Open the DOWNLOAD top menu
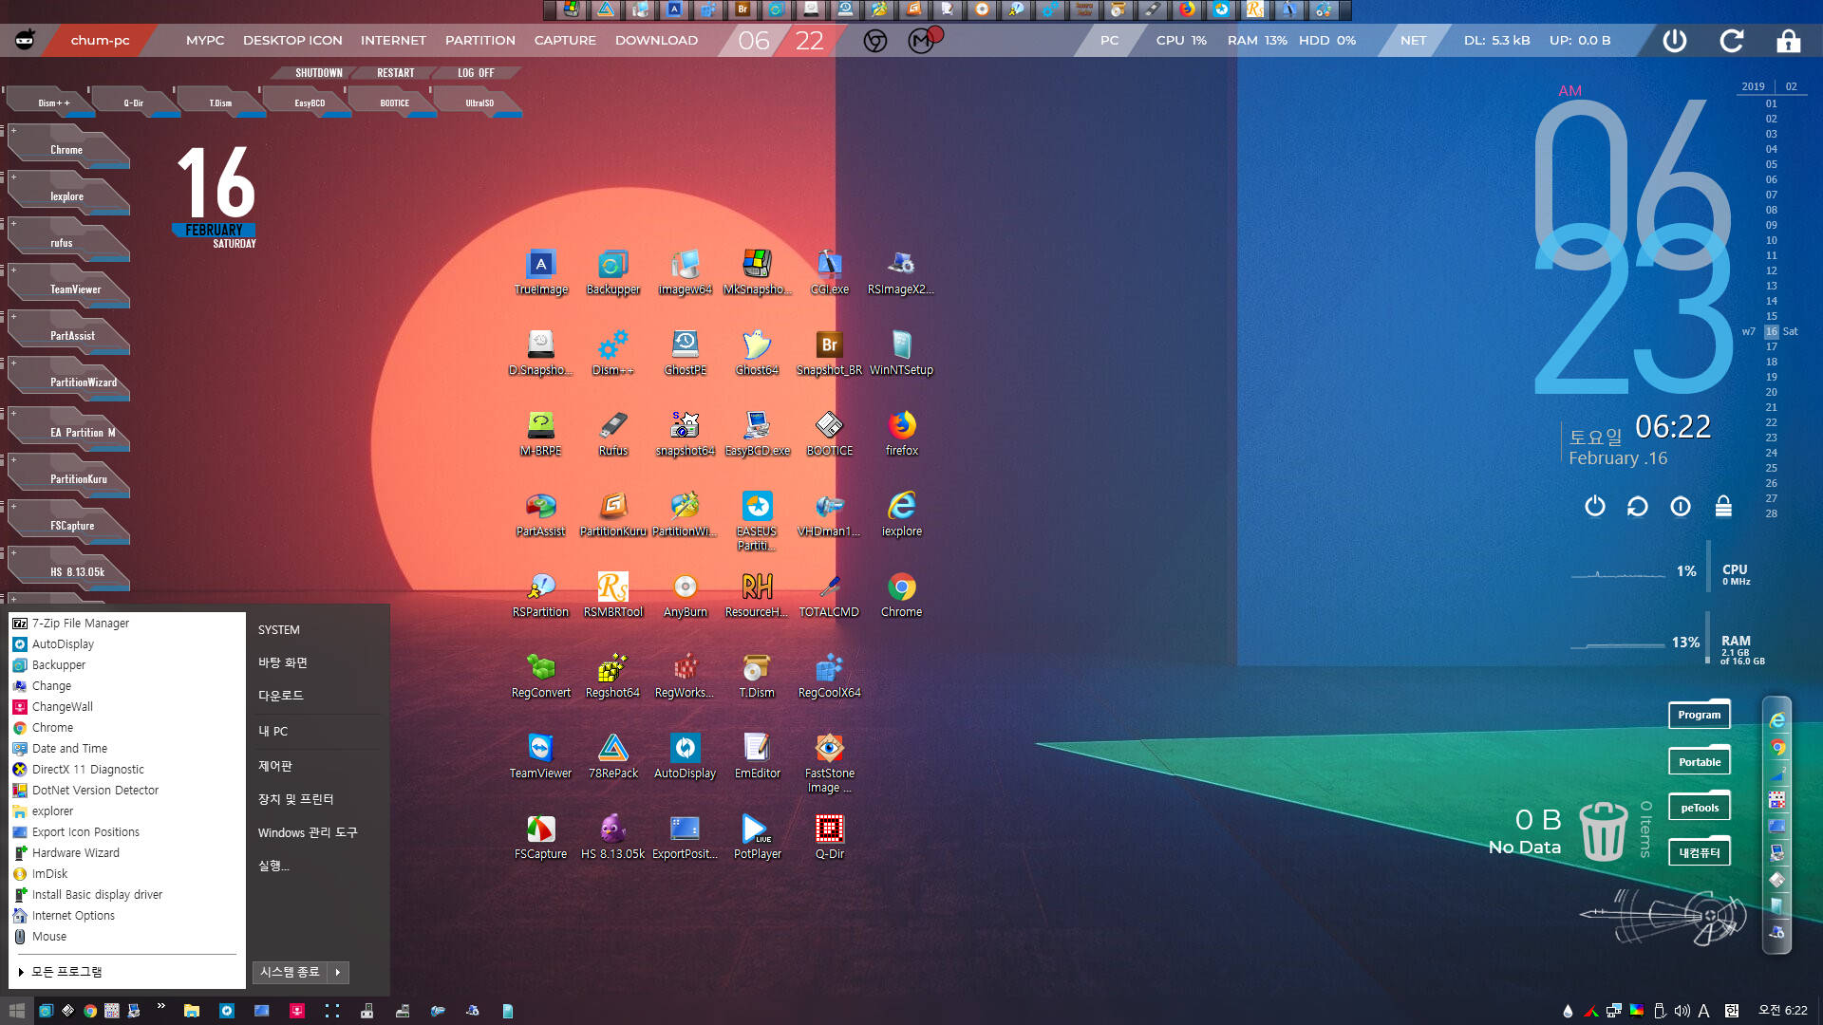Screen dimensions: 1823x1025 (656, 40)
